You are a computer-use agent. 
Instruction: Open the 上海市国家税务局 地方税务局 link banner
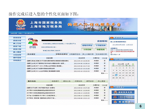click(x=123, y=97)
